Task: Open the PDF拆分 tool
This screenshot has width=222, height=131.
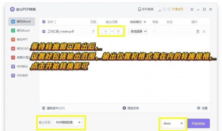Action: [x=19, y=66]
